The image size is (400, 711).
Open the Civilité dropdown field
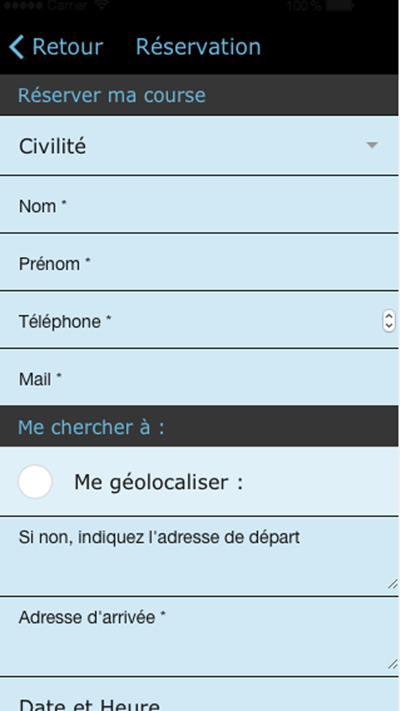[x=199, y=146]
